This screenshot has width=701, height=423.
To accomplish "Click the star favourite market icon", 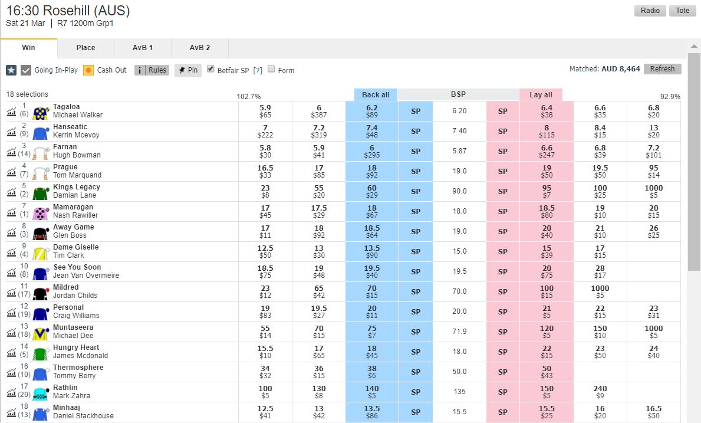I will click(x=11, y=70).
